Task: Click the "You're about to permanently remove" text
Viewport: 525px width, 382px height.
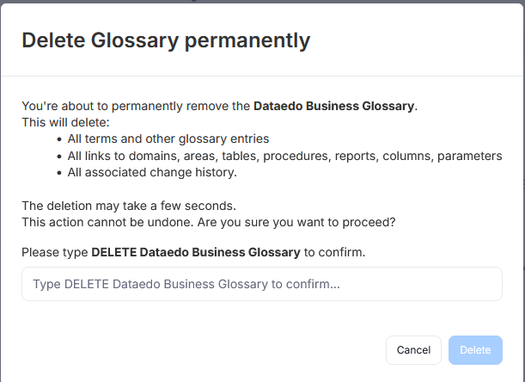Action: [136, 107]
